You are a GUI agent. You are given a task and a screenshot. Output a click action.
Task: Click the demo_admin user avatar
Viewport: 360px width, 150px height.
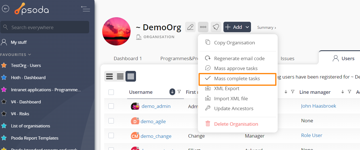135,106
